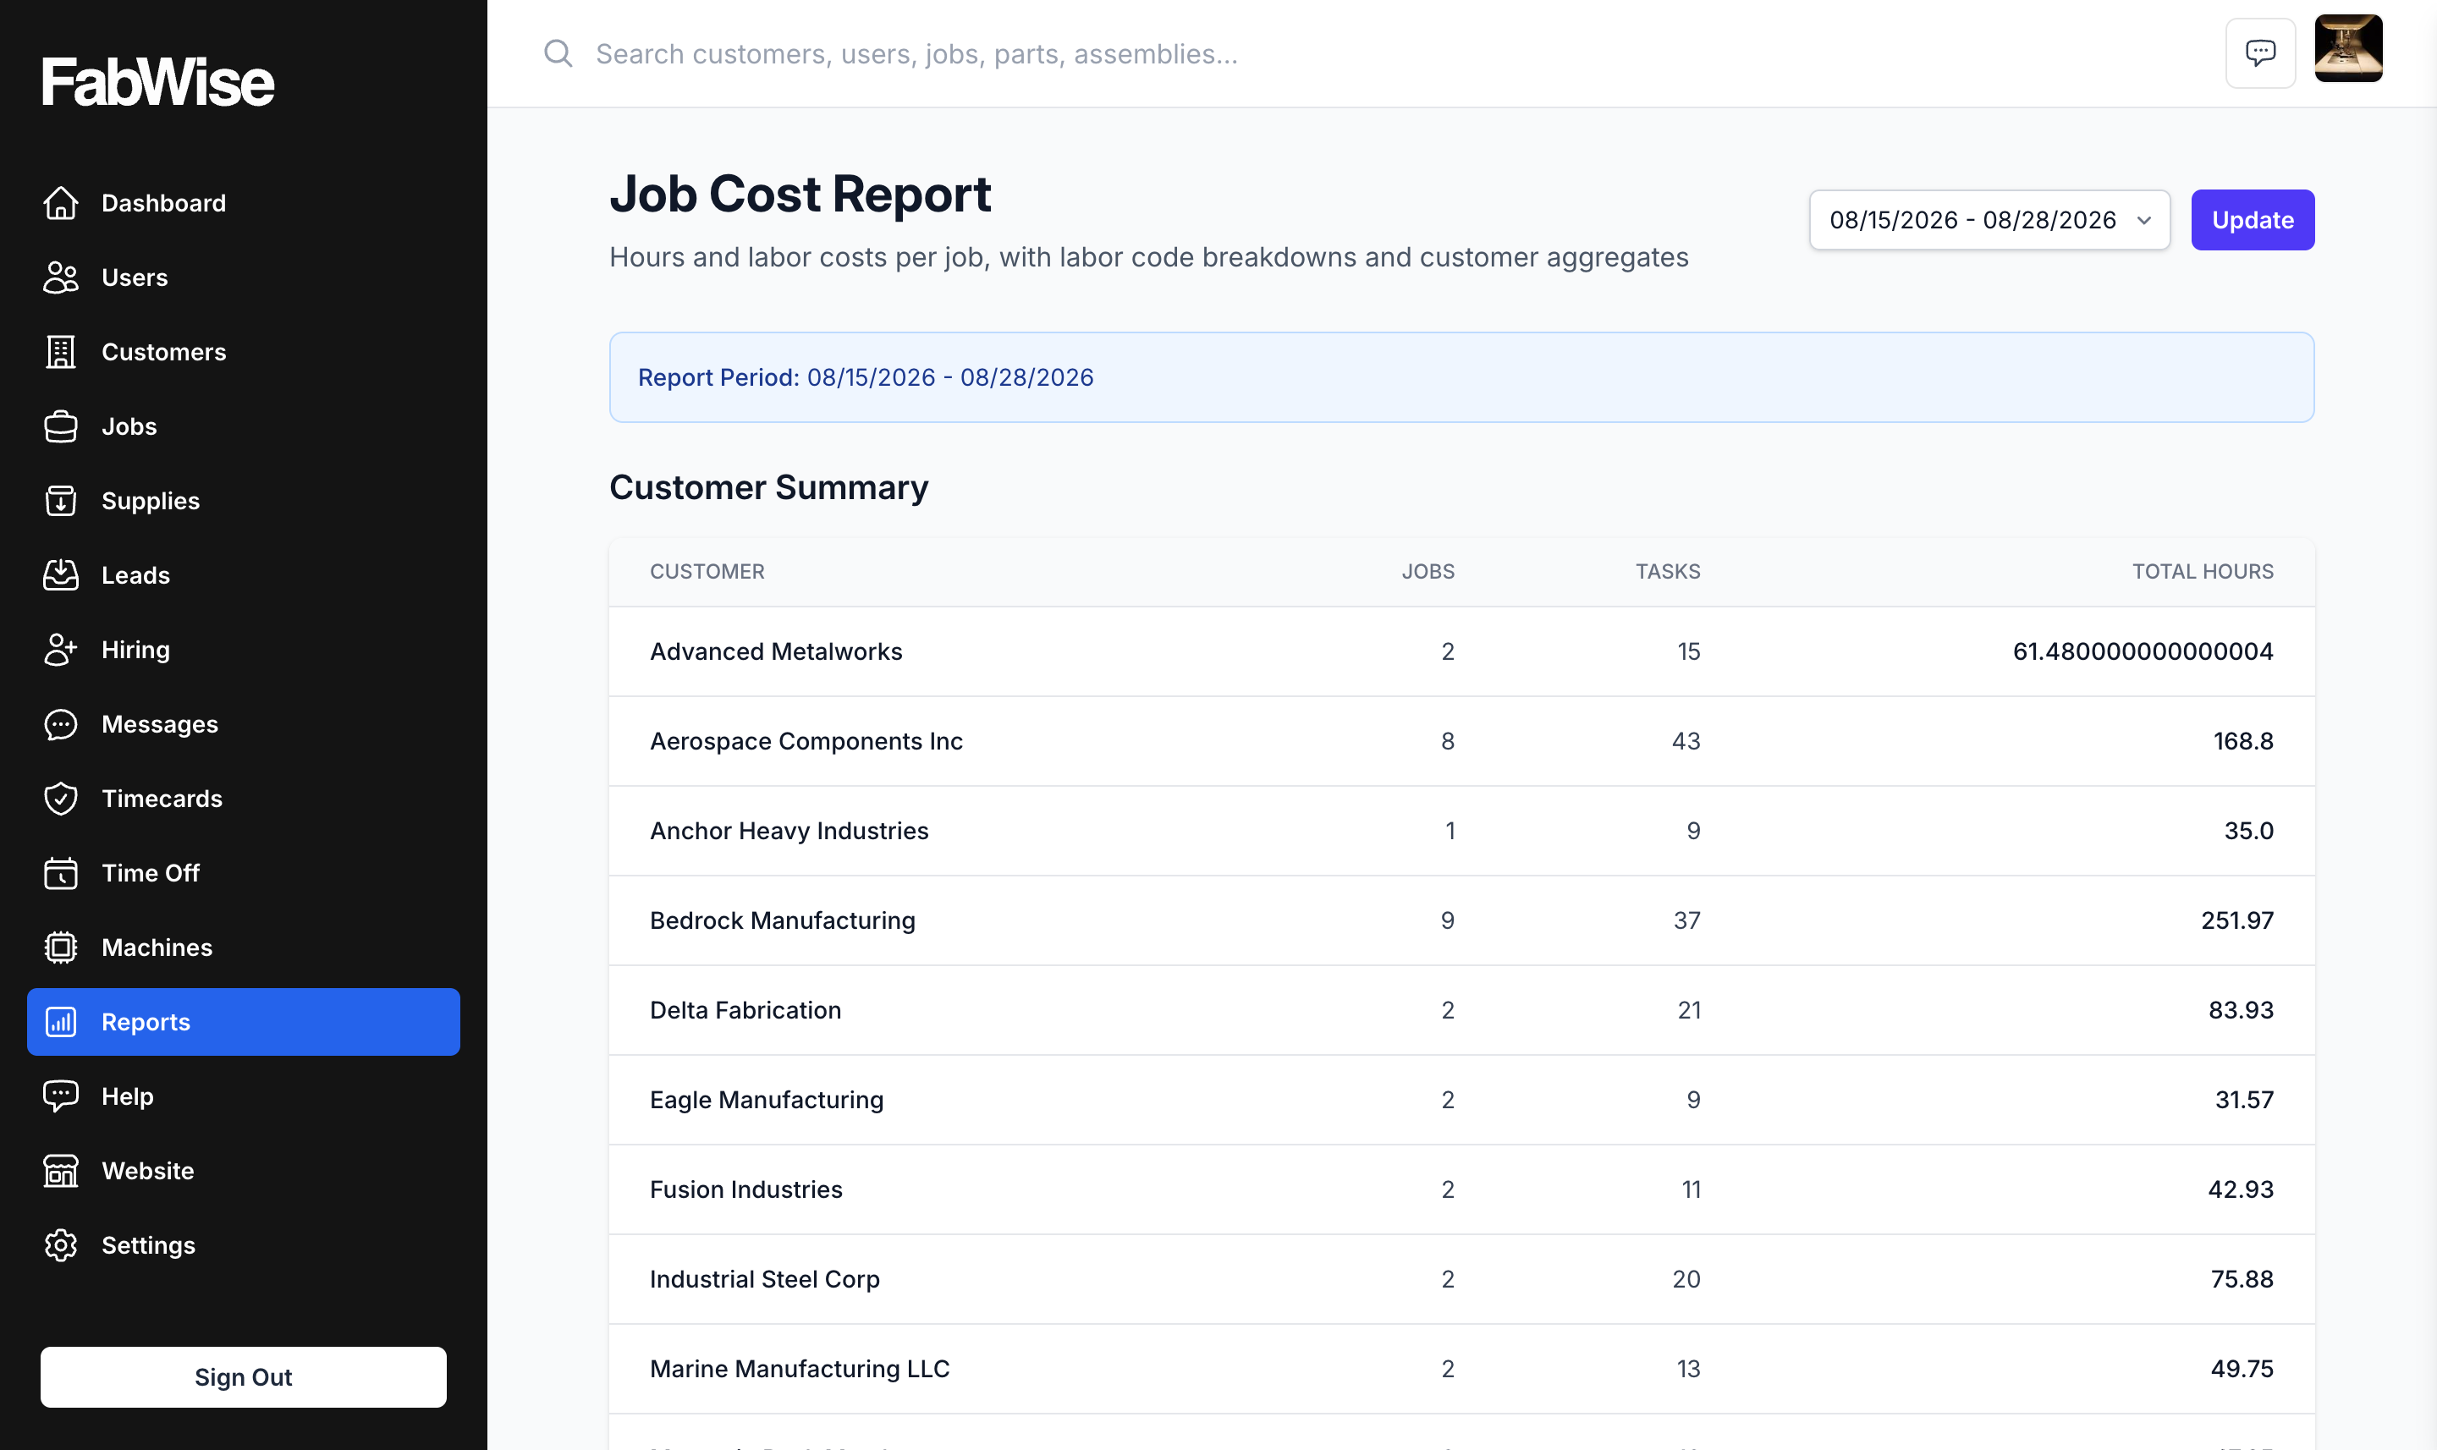Select the Reports menu item

pyautogui.click(x=244, y=1022)
